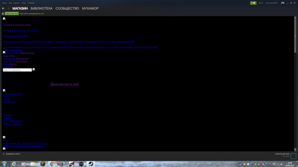The width and height of the screenshot is (298, 167).
Task: Launch Internet Explorer from the taskbar
Action: (x=14, y=164)
